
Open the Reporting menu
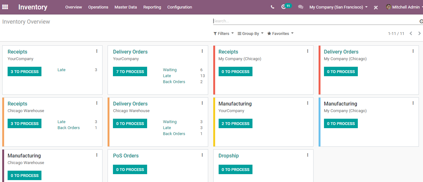(x=152, y=7)
